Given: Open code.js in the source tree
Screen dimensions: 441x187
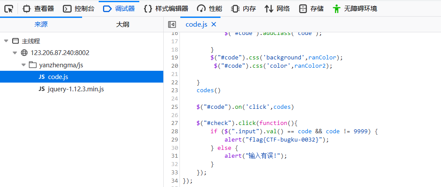Looking at the screenshot, I should (x=82, y=77).
